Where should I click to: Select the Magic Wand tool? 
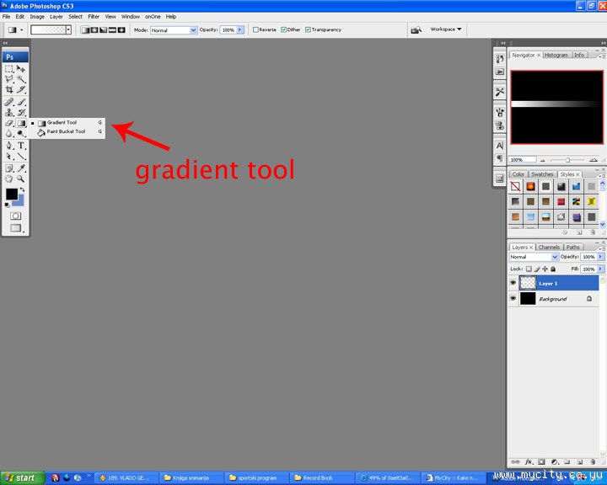point(21,80)
